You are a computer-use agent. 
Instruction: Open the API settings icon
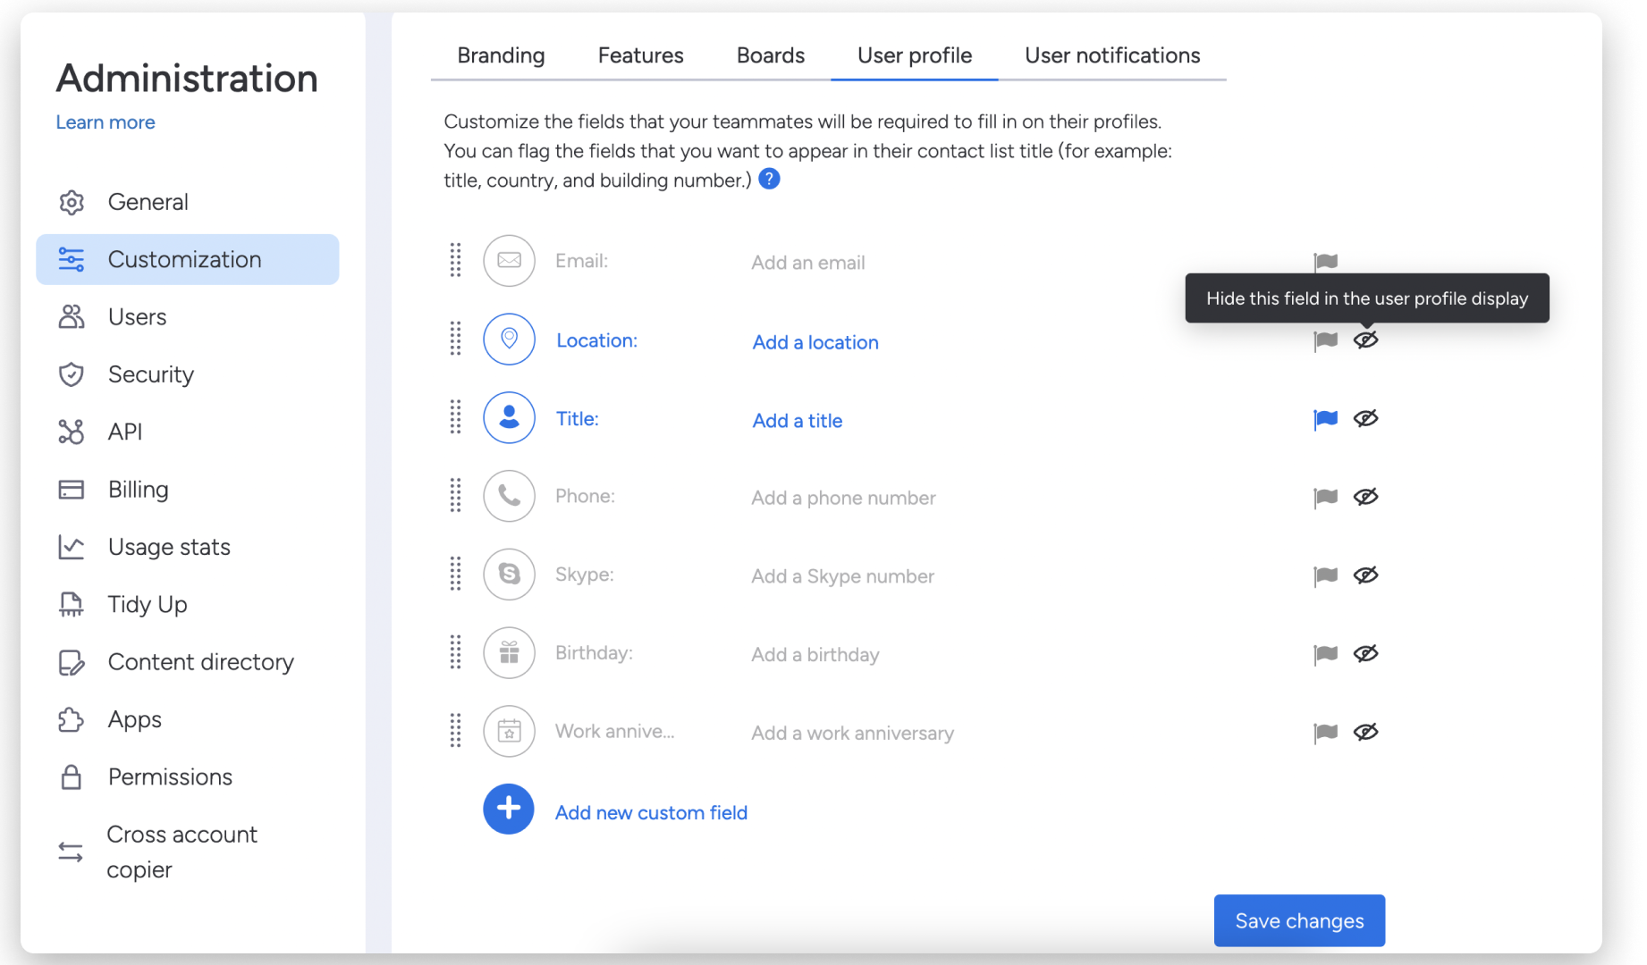[72, 432]
